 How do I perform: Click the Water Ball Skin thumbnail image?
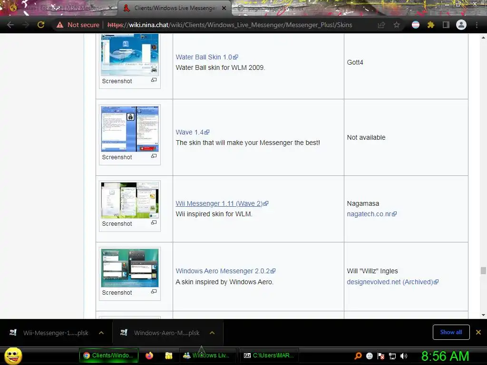[130, 55]
